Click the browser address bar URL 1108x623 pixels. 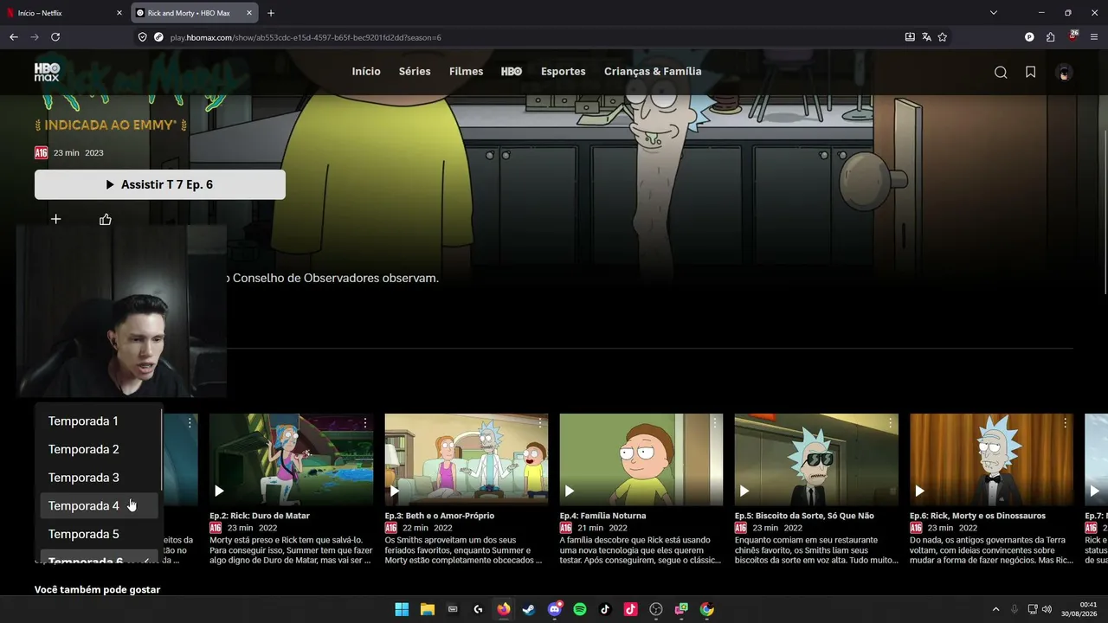point(306,37)
